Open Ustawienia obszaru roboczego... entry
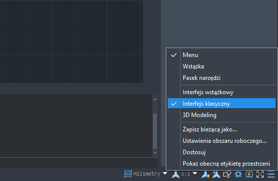 221,141
